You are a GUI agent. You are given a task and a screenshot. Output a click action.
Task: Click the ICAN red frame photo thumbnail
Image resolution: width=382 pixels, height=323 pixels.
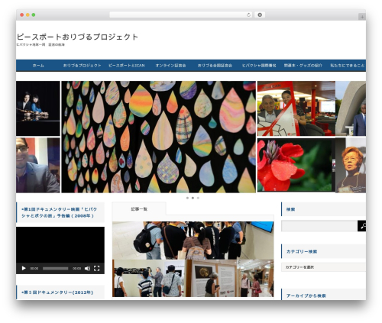(296, 108)
